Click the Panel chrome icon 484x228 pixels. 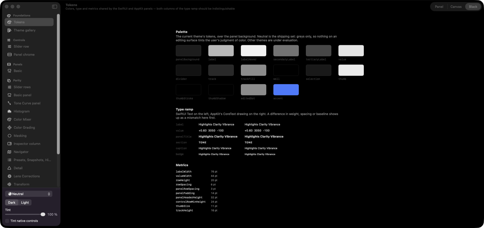[x=9, y=54]
